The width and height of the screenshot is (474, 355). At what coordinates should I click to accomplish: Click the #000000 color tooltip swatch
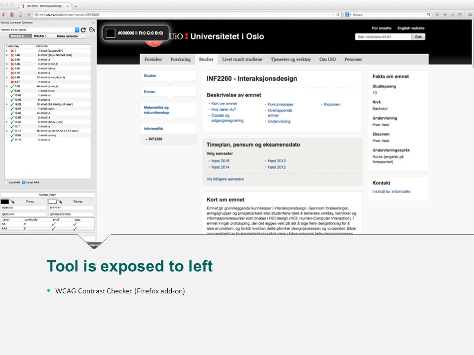pyautogui.click(x=111, y=33)
